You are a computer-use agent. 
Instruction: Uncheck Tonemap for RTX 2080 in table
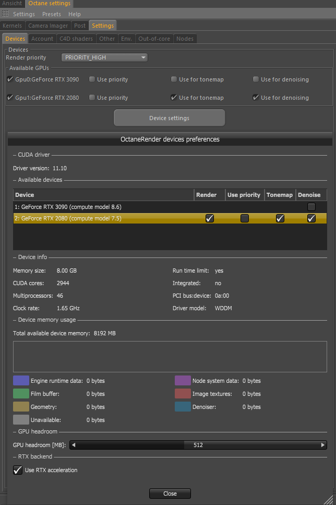(x=280, y=218)
